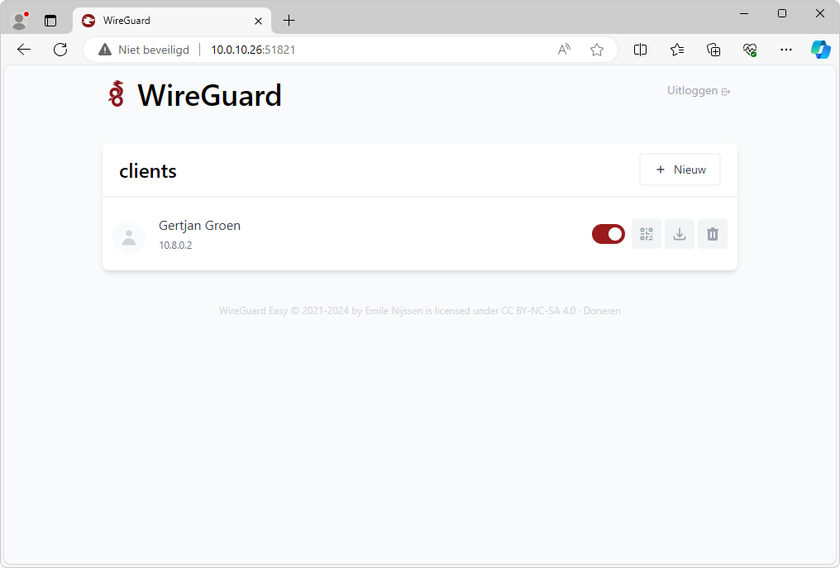The height and width of the screenshot is (568, 840).
Task: Click the Nieuw button
Action: click(680, 169)
